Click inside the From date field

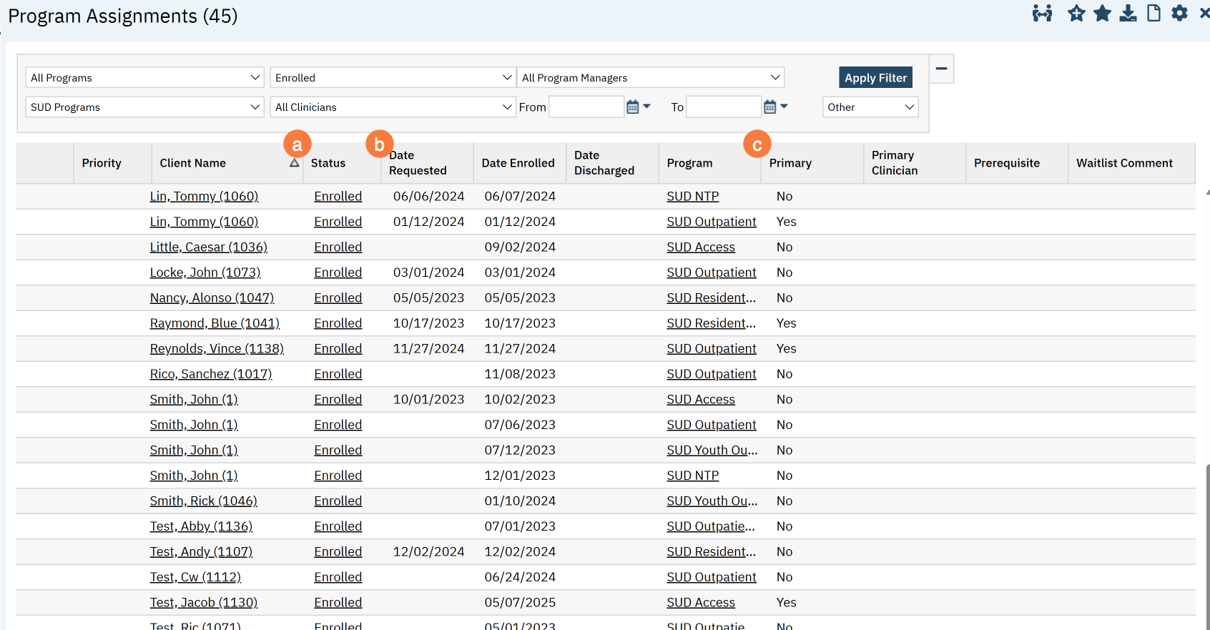[586, 107]
